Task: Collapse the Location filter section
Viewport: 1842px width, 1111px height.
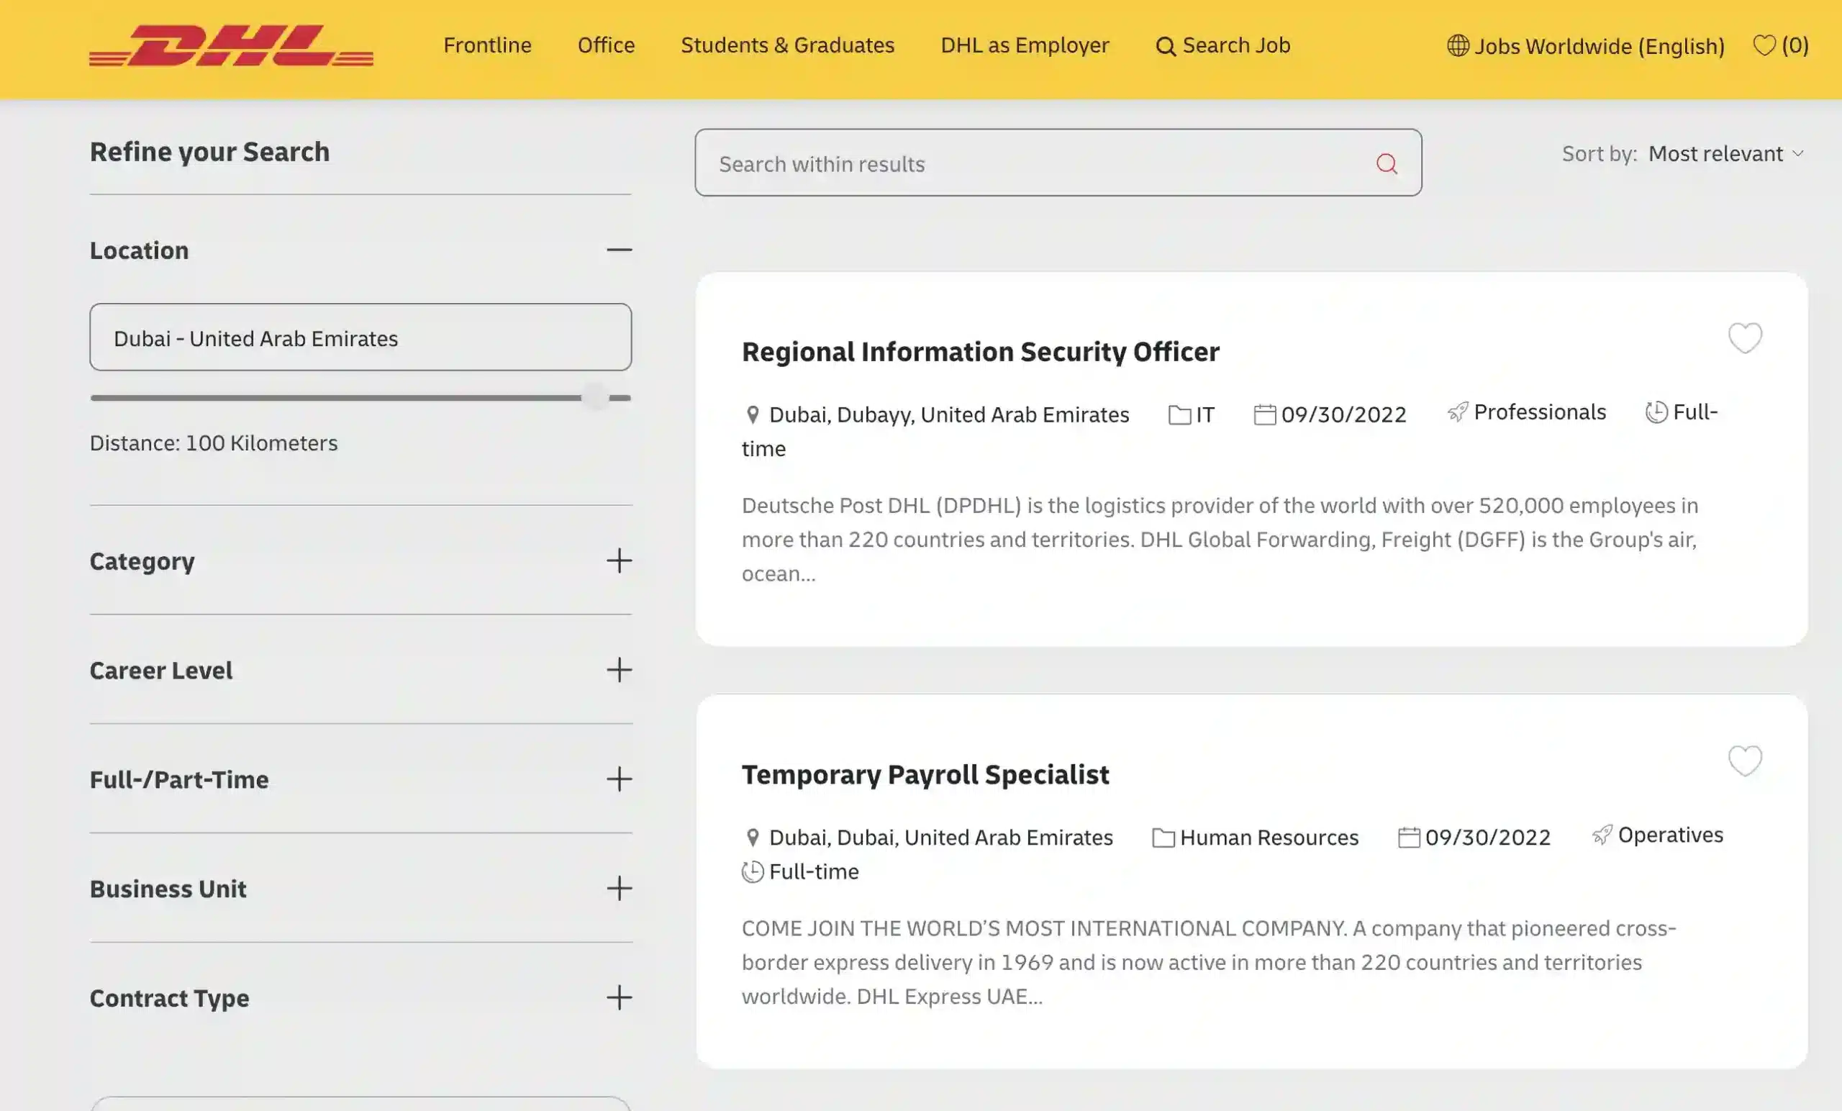Action: tap(618, 250)
